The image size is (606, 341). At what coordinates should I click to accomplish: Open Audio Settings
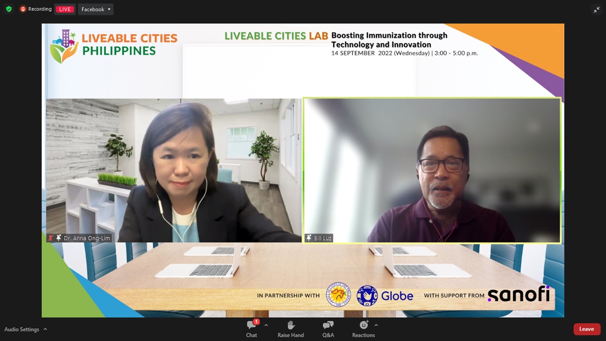[22, 329]
